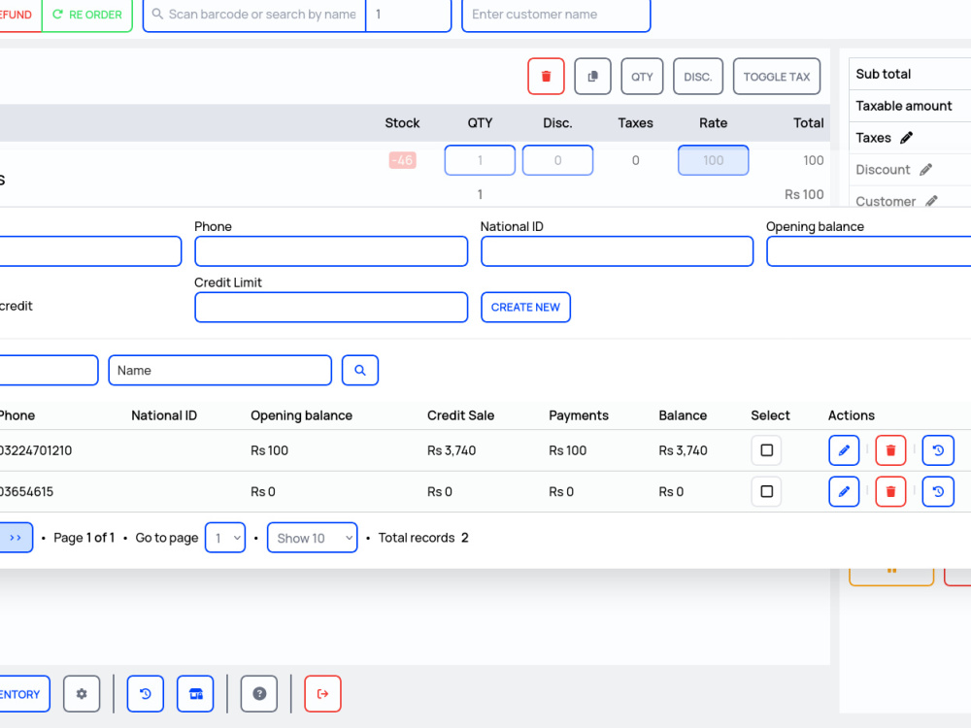
Task: Click the customer search magnifier button
Action: pos(360,370)
